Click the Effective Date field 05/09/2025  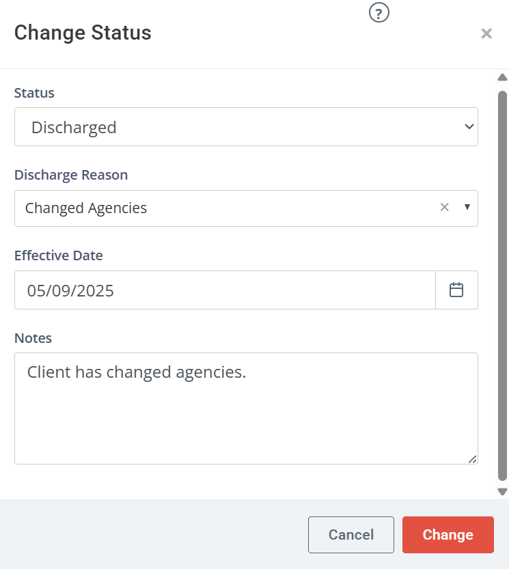click(x=225, y=290)
